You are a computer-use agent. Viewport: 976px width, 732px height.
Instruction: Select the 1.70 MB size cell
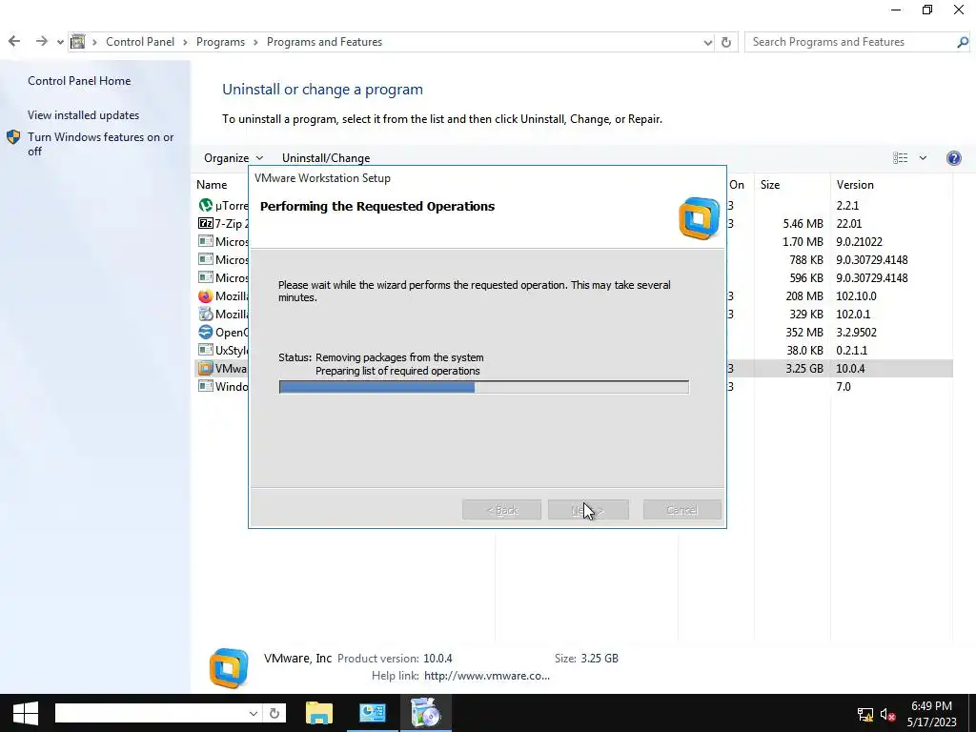coord(803,241)
